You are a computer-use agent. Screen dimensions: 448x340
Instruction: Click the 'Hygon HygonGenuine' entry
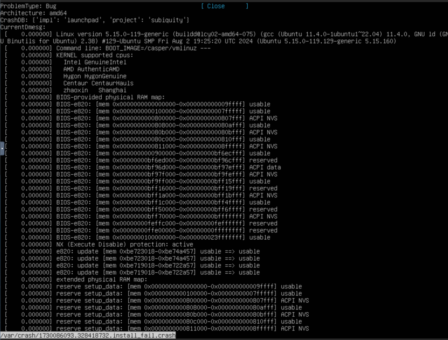(x=95, y=76)
